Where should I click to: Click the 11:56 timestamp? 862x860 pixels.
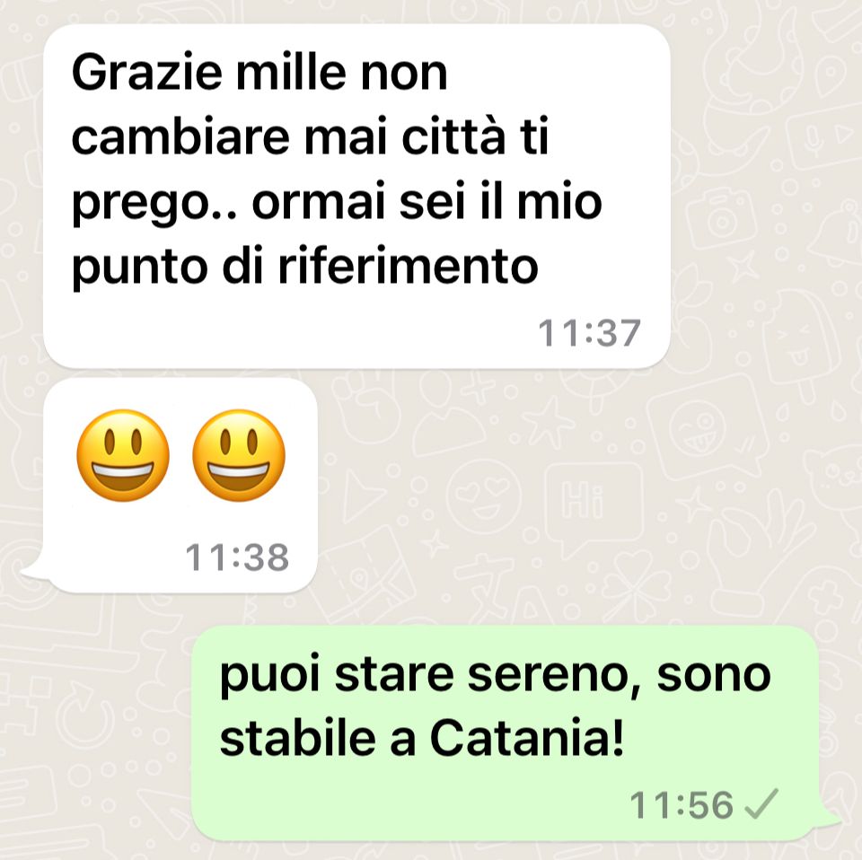click(682, 805)
